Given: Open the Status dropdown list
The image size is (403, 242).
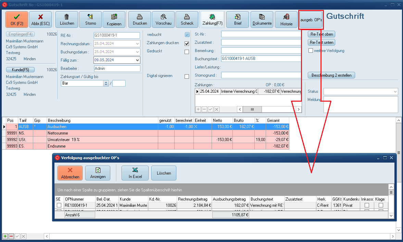Looking at the screenshot, I should 395,92.
